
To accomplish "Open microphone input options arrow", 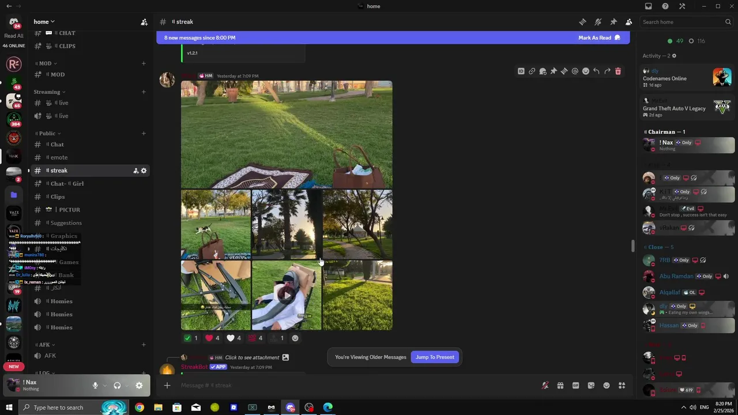I will (104, 386).
